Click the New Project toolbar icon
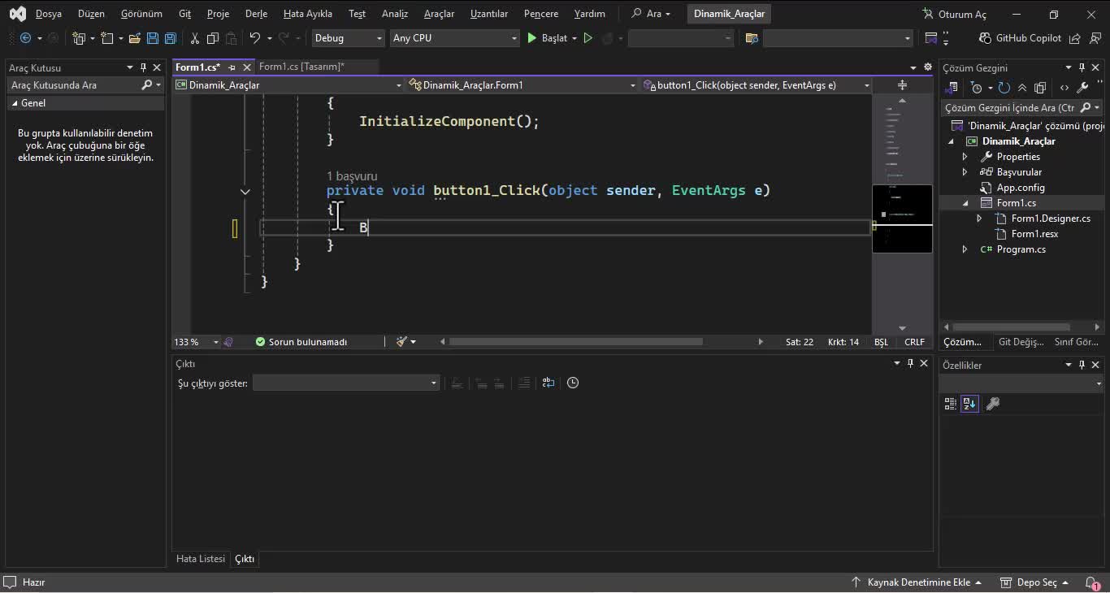The height and width of the screenshot is (593, 1110). [x=79, y=38]
